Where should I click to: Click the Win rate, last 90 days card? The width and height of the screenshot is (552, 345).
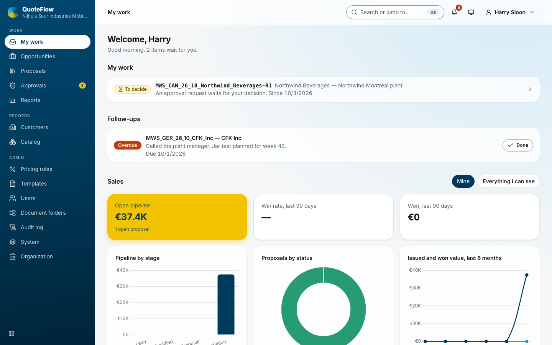(324, 217)
